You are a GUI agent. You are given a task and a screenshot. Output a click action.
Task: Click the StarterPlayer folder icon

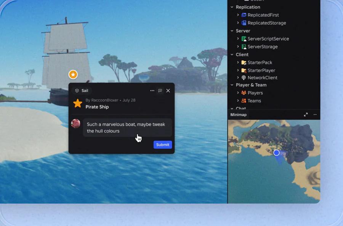click(244, 70)
